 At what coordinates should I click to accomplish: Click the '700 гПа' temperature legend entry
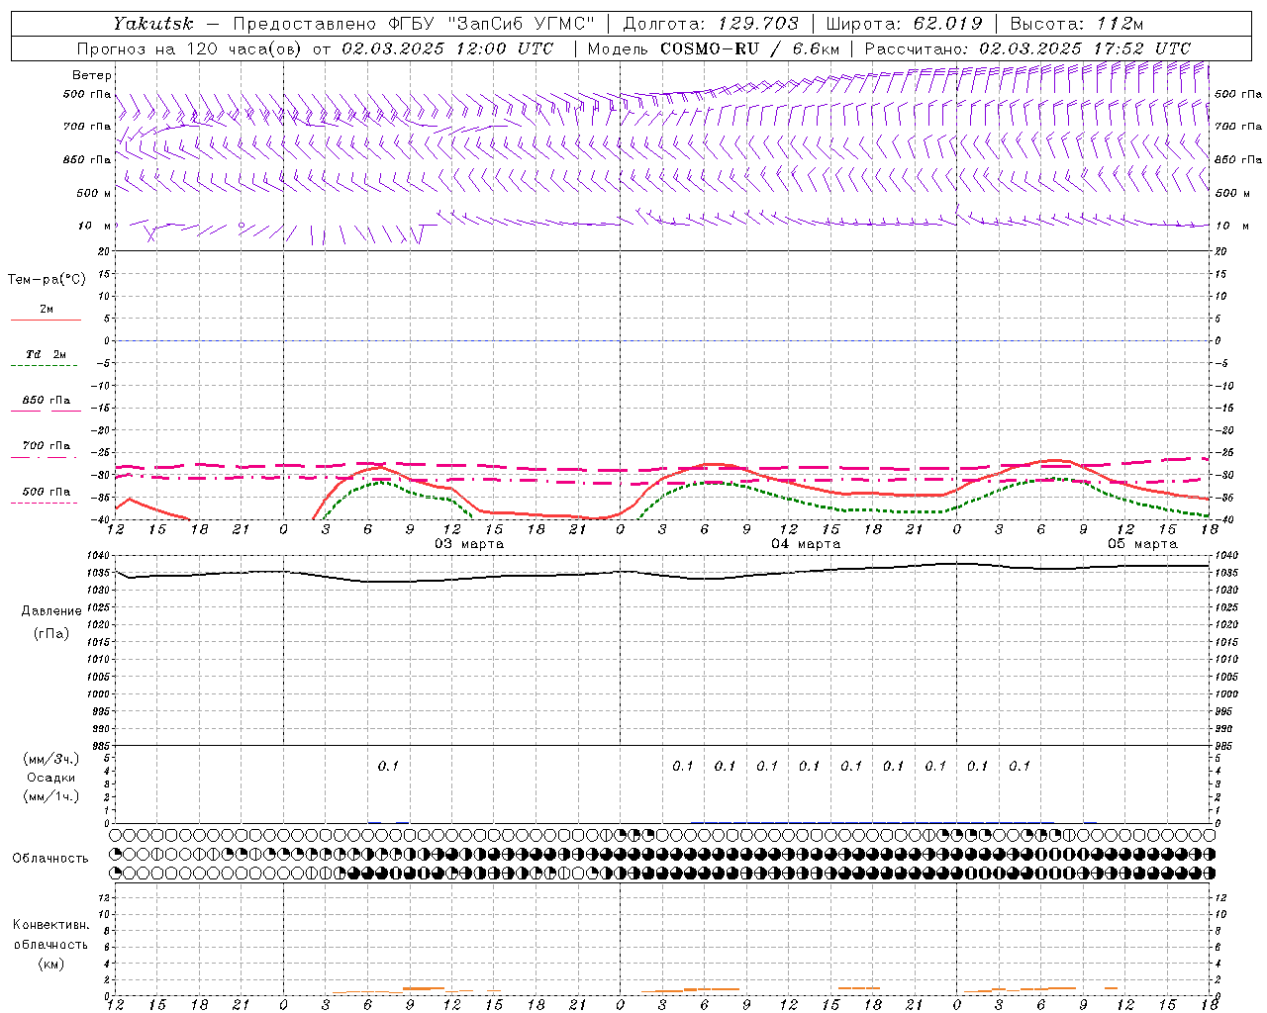pos(46,445)
